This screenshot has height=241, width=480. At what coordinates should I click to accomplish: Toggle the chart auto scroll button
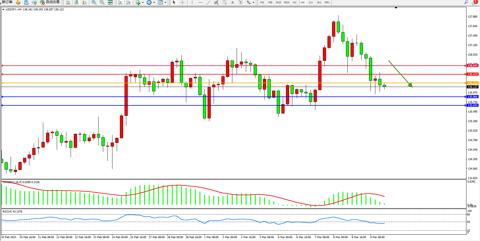pyautogui.click(x=120, y=3)
